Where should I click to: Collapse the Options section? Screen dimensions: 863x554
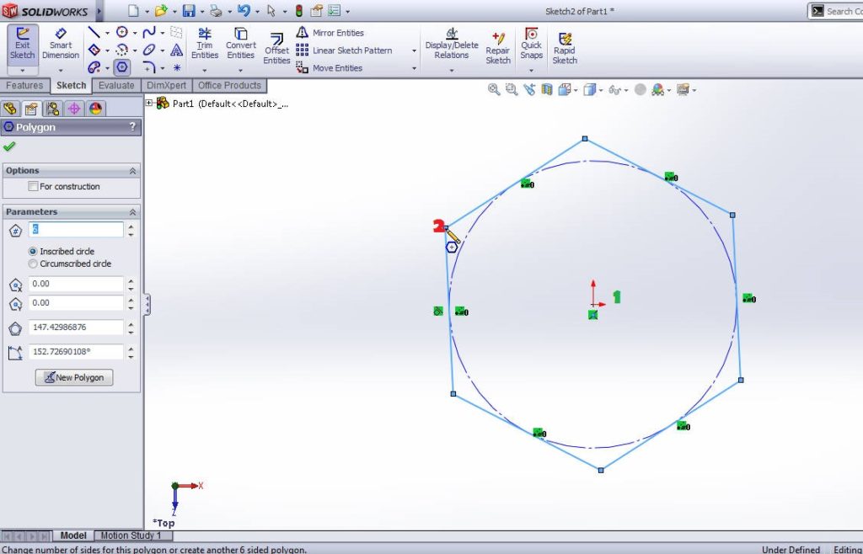tap(132, 171)
